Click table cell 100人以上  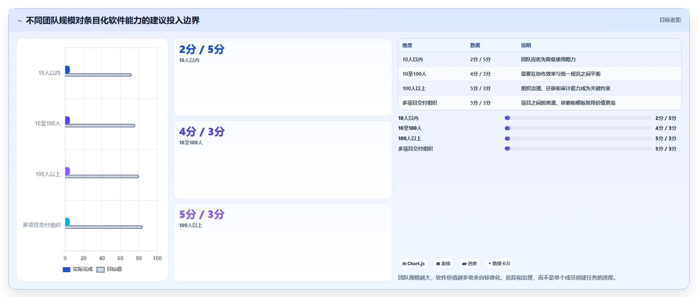coord(414,89)
